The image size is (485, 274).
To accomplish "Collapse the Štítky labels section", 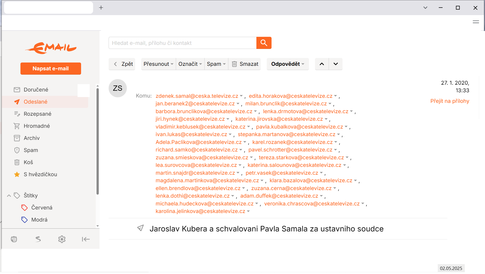I will [x=9, y=196].
